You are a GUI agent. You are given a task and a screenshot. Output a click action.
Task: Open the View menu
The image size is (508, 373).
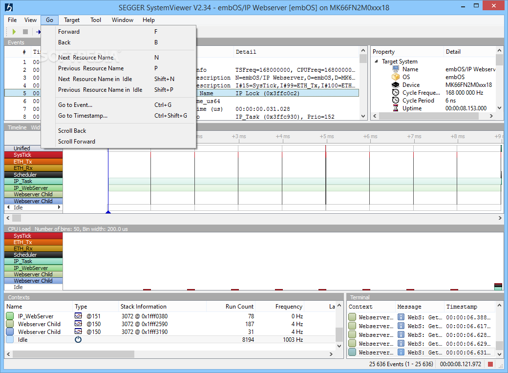(x=30, y=20)
